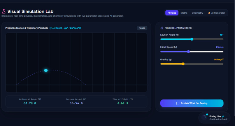Click the Physical Parameters heading
The image size is (235, 126).
click(178, 28)
